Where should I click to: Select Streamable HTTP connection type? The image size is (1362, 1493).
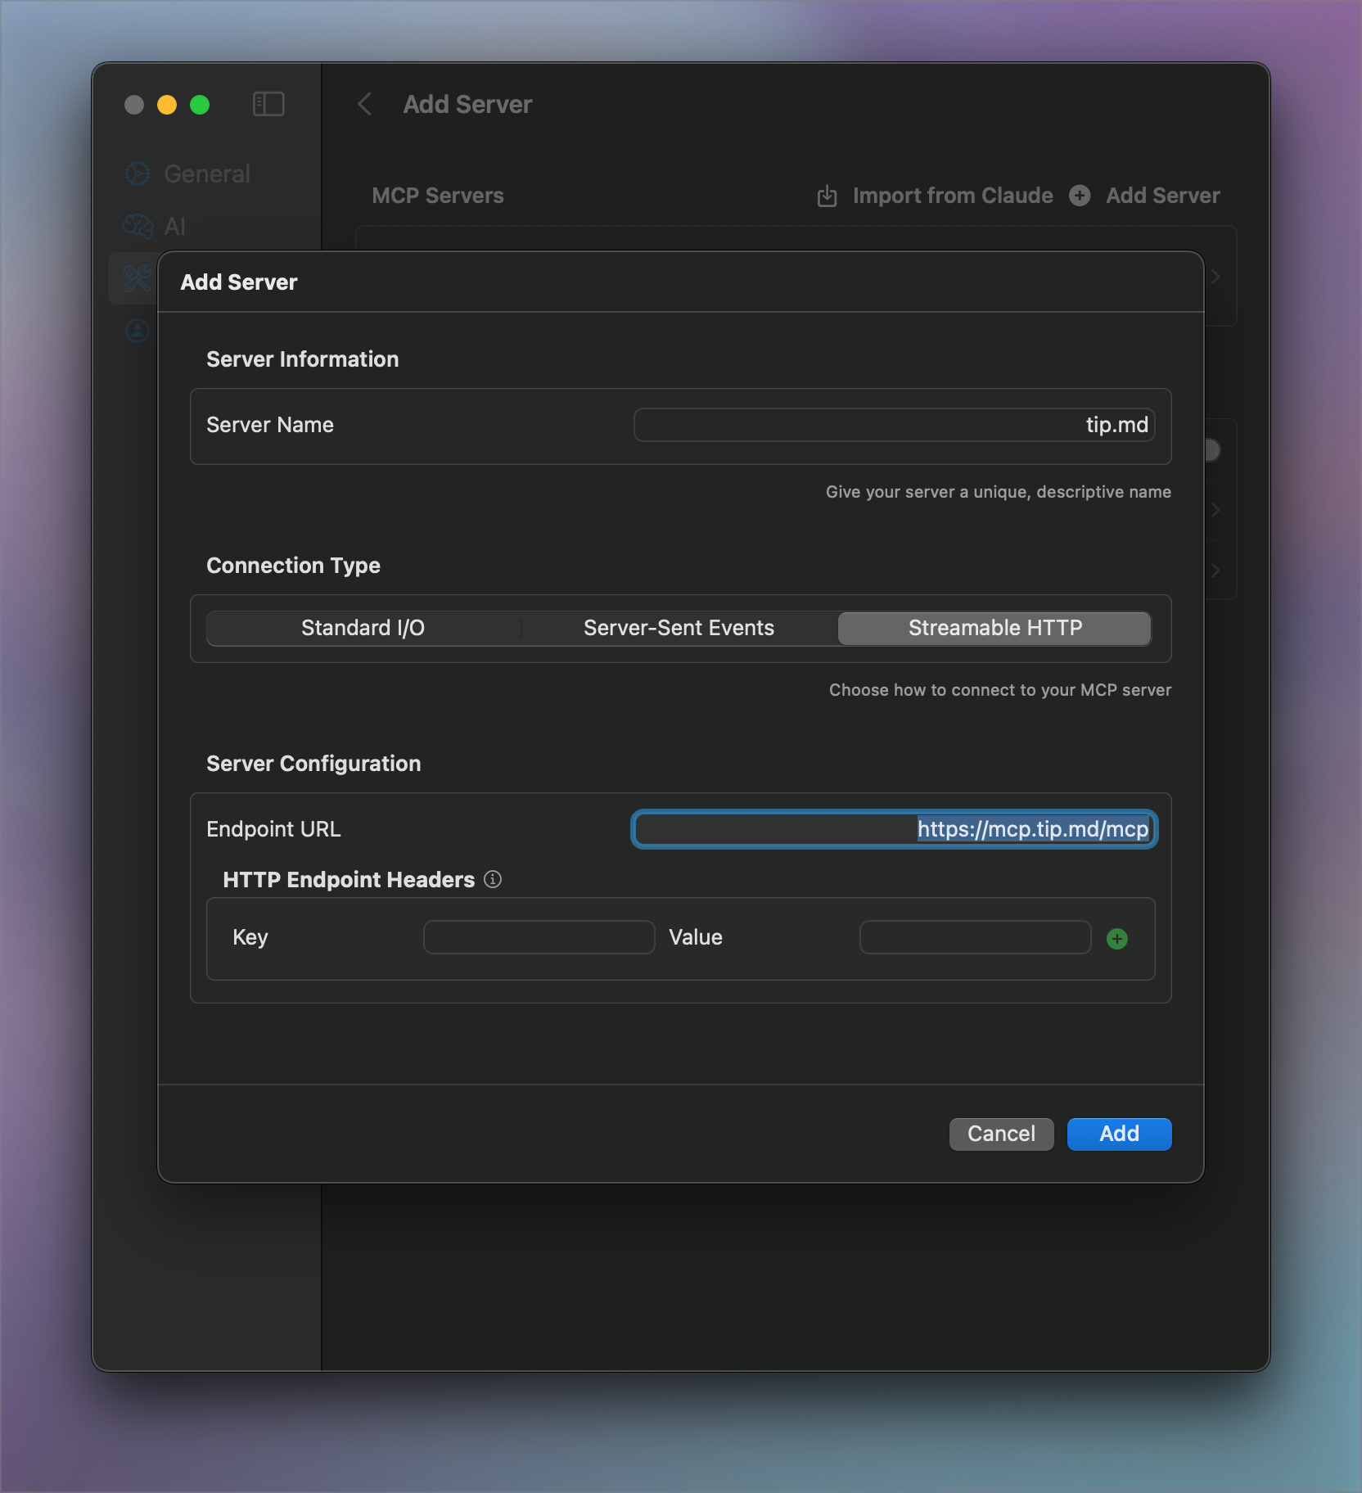pyautogui.click(x=994, y=628)
